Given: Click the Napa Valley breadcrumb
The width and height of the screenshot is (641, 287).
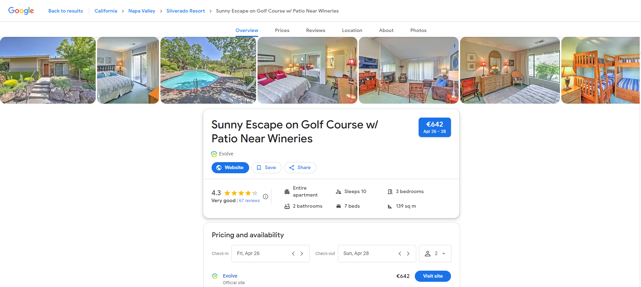Looking at the screenshot, I should (142, 11).
